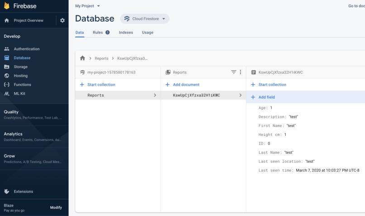Click the Rules alert badge icon
The image size is (365, 216).
(x=107, y=32)
